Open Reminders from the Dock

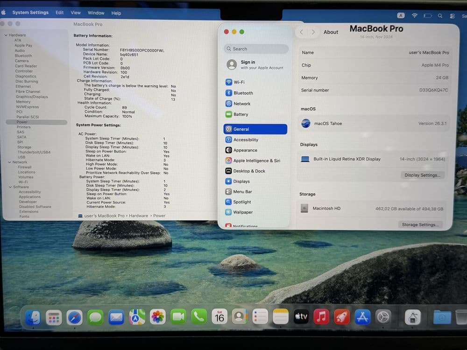(x=260, y=317)
